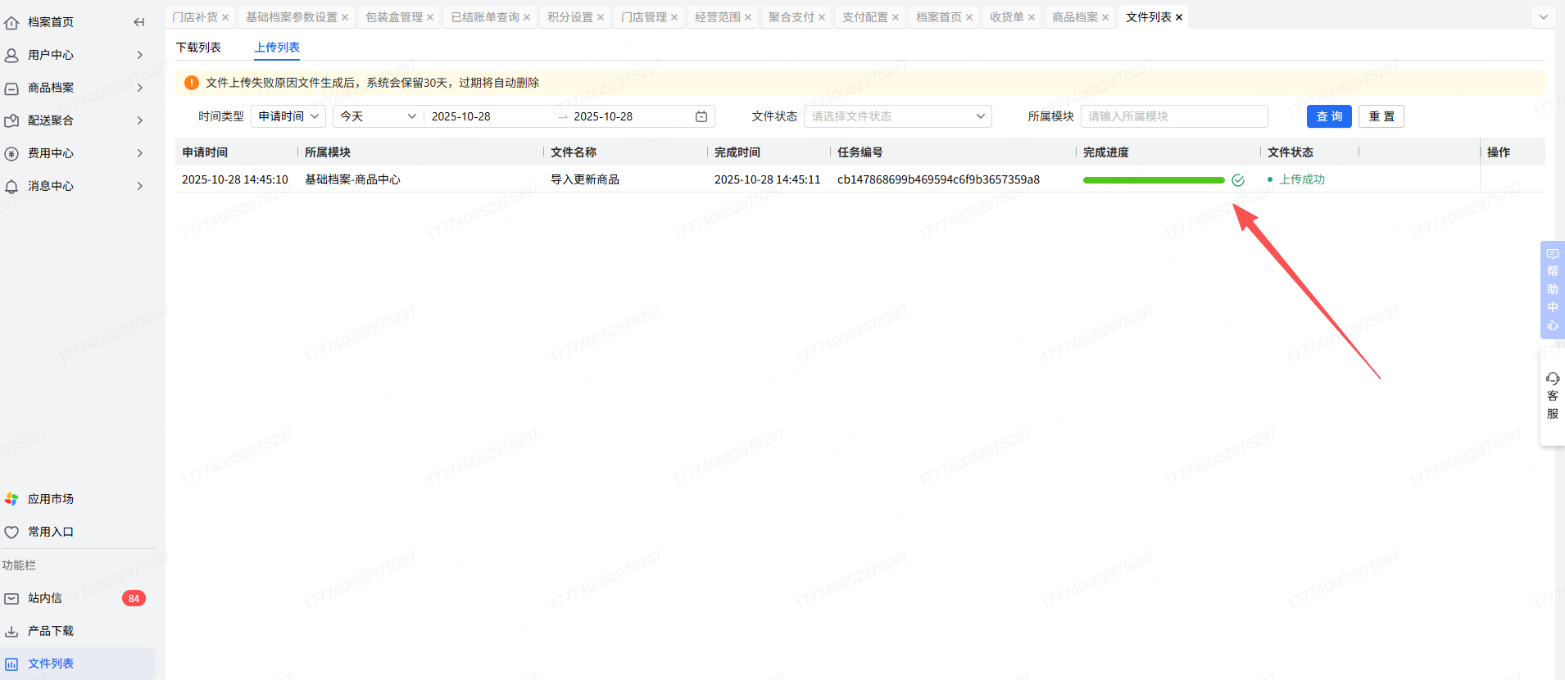Click the 文件列表 sidebar icon
Screen dimensions: 1565x680
click(11, 664)
